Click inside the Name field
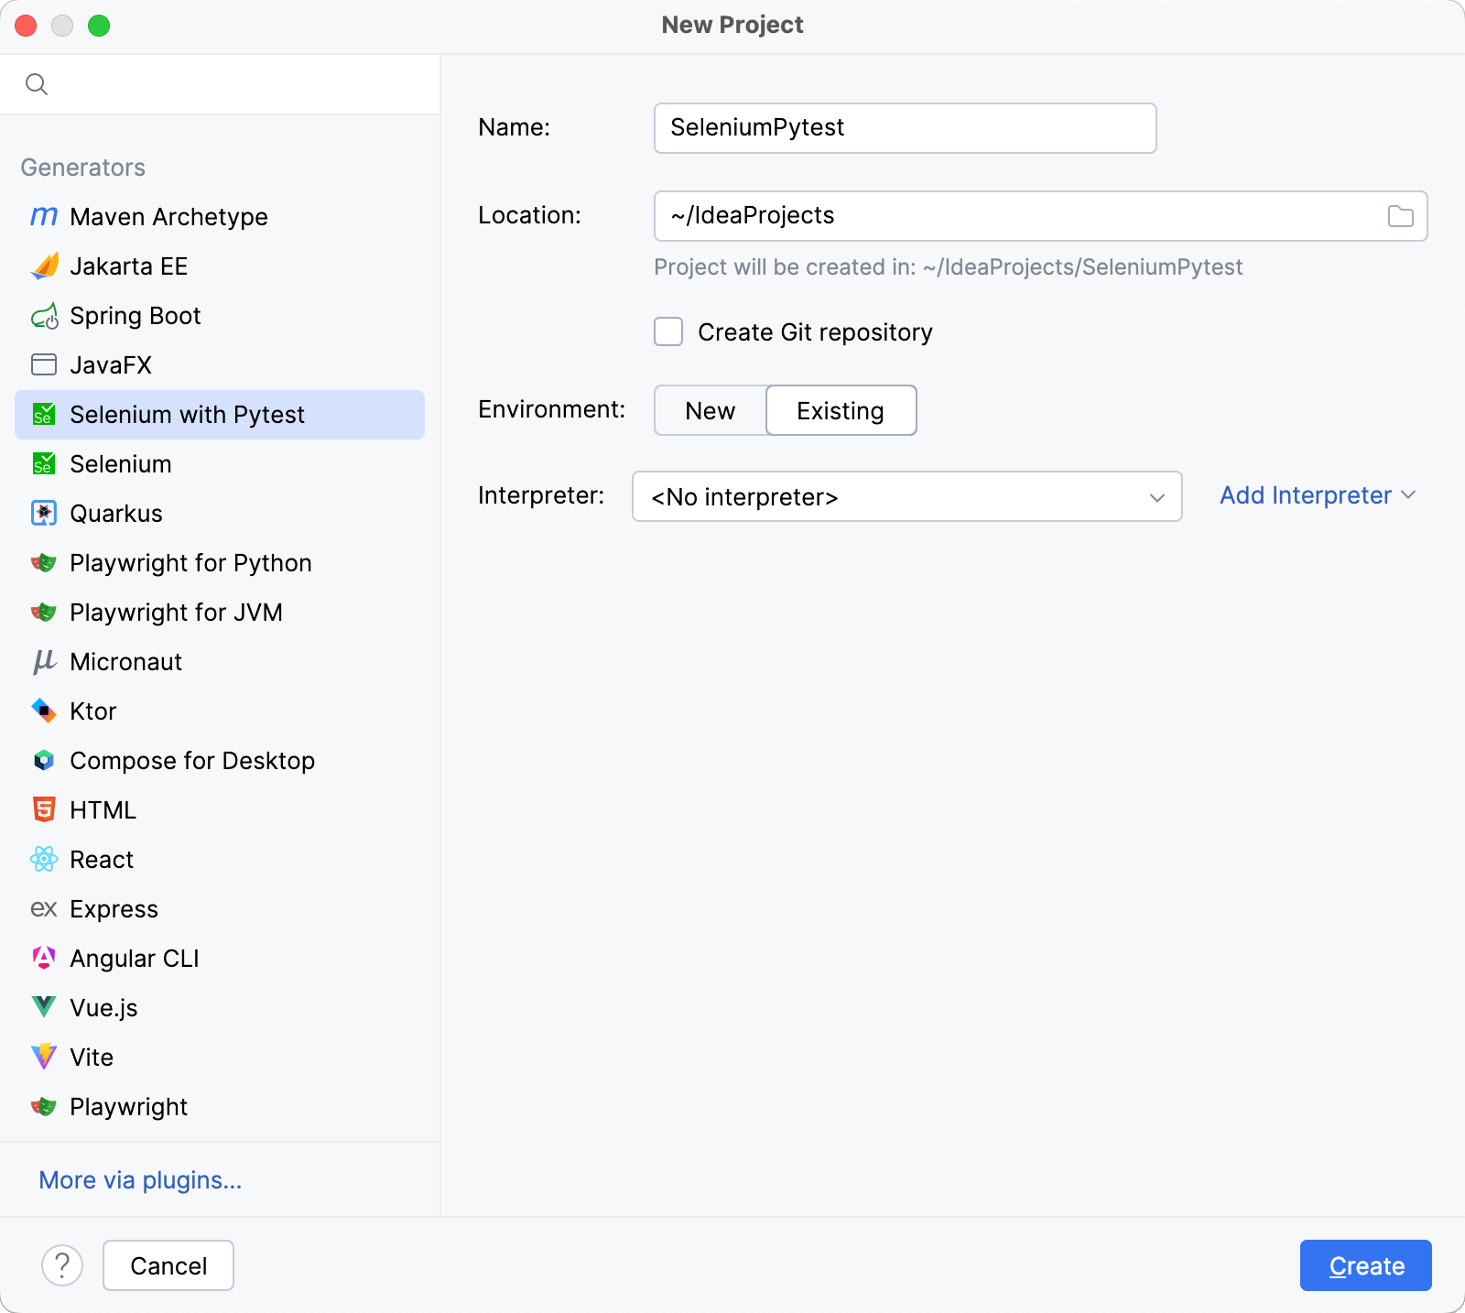The width and height of the screenshot is (1465, 1313). coord(905,127)
